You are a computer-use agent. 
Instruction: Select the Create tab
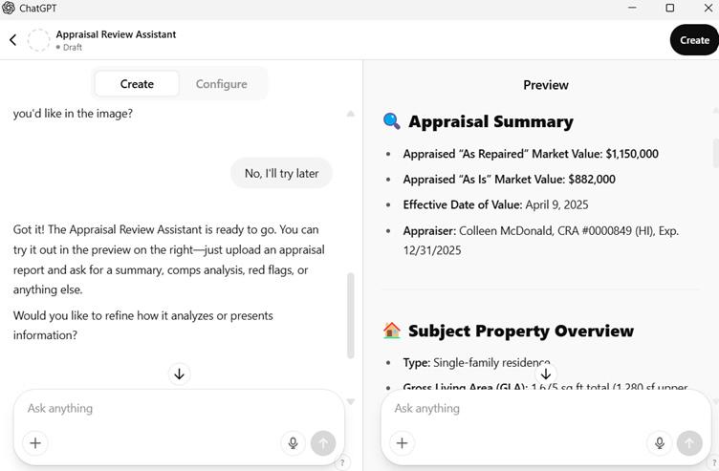137,84
